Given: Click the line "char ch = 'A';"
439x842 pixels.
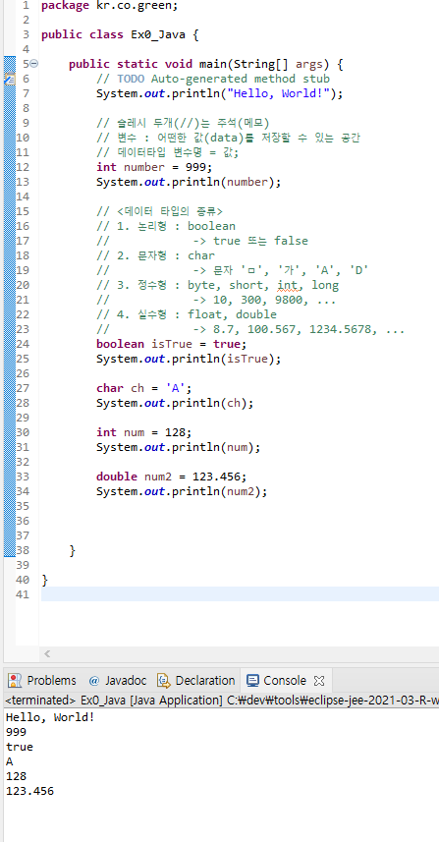Looking at the screenshot, I should (143, 388).
